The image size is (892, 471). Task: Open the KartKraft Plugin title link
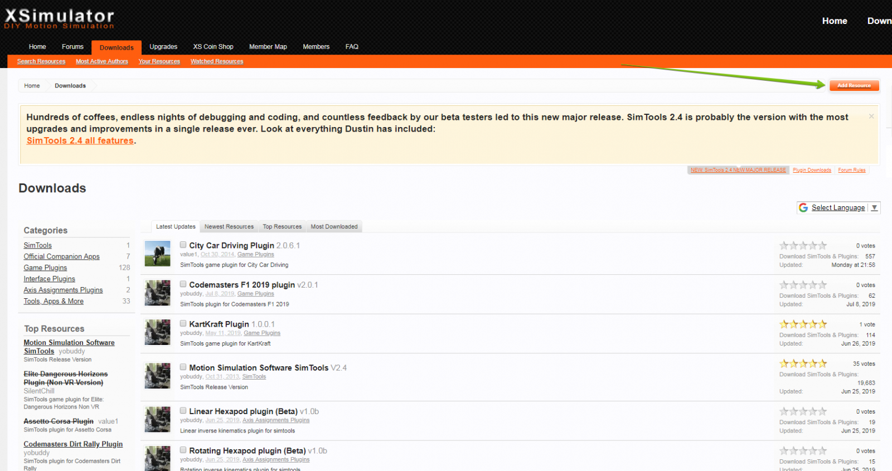(219, 324)
